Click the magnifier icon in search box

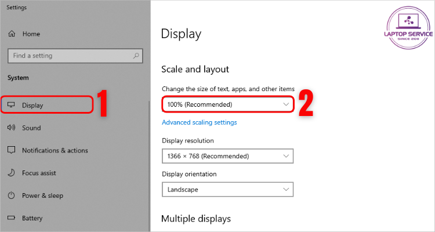pos(136,56)
